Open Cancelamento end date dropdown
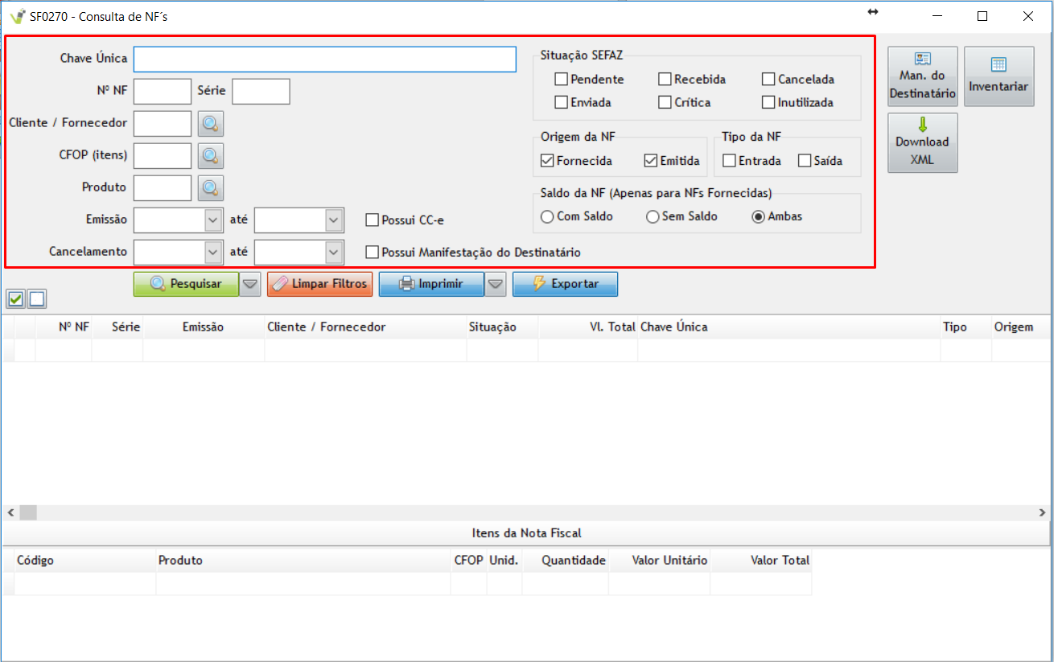The width and height of the screenshot is (1054, 662). click(x=334, y=252)
